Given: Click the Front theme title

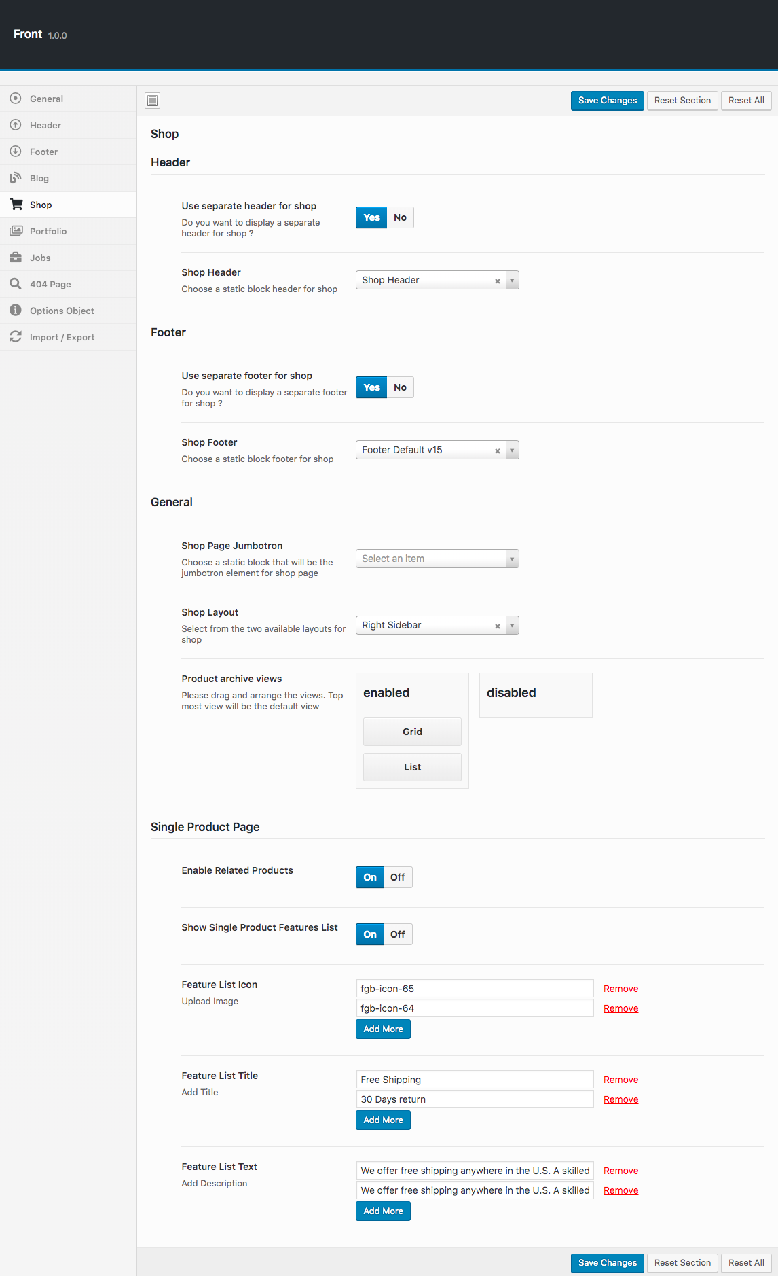Looking at the screenshot, I should [28, 34].
